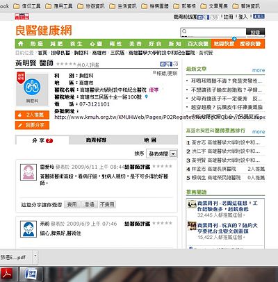Viewport: 278px width, 282px height.
Task: Open the Adobe Reader icon in the taskbar
Action: click(6, 274)
